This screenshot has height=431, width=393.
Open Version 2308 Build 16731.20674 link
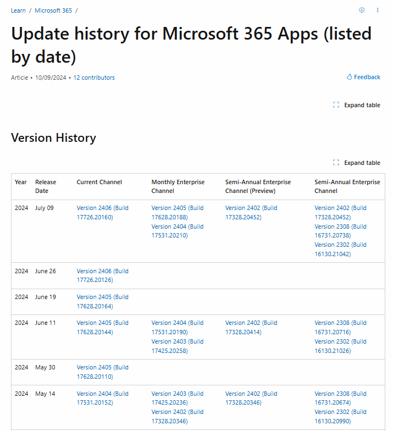(x=341, y=398)
